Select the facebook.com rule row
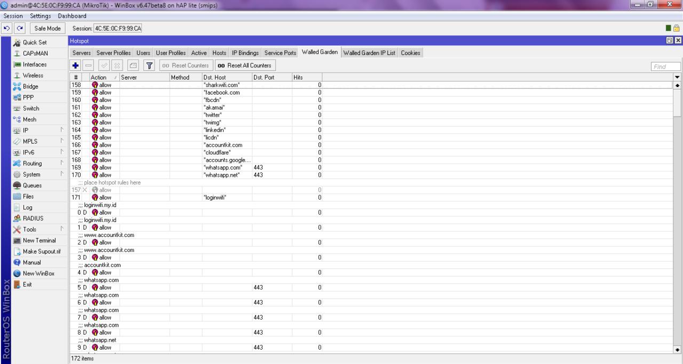Image resolution: width=683 pixels, height=364 pixels. [372, 92]
